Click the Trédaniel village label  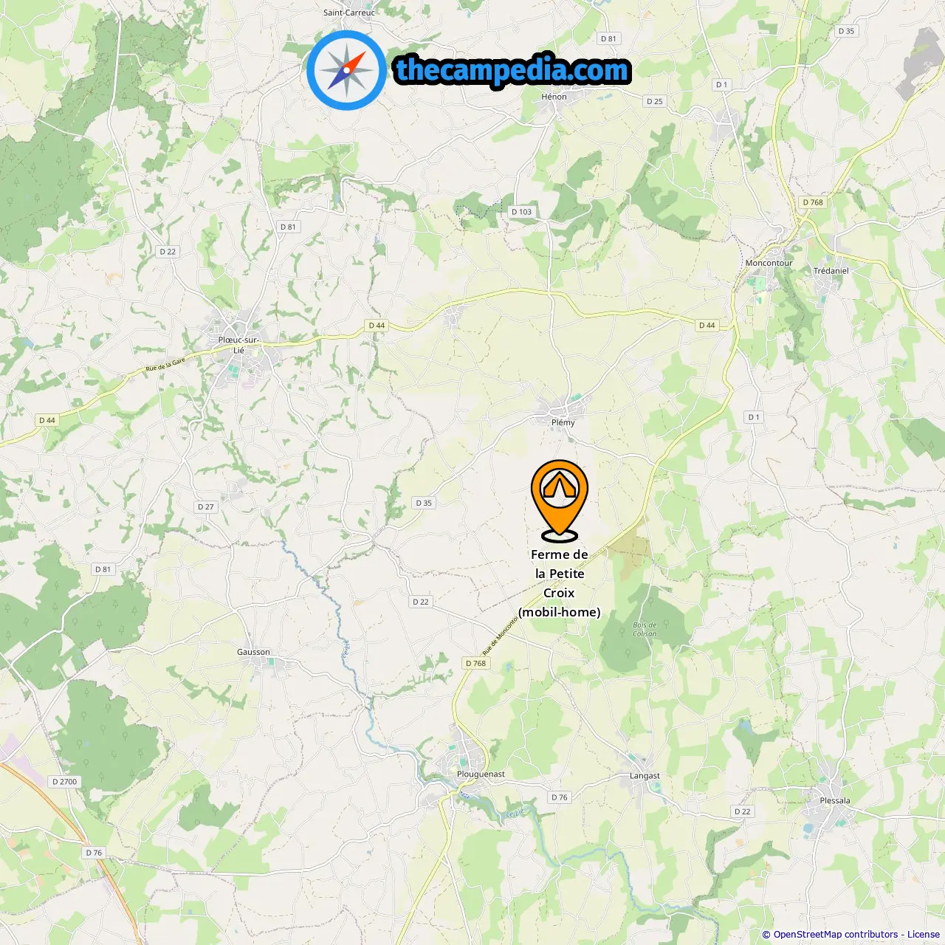tap(831, 271)
